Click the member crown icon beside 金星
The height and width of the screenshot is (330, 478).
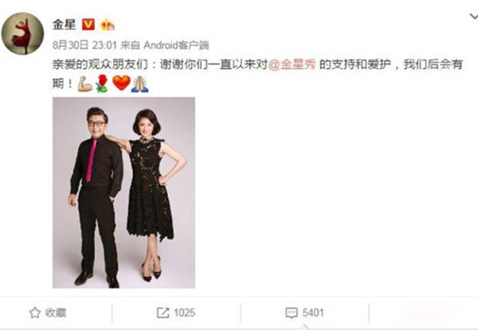pyautogui.click(x=107, y=25)
